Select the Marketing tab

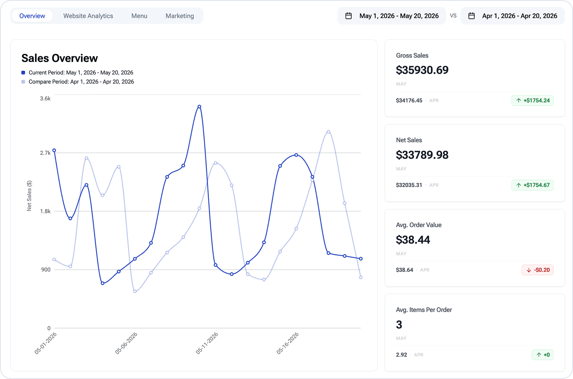pyautogui.click(x=180, y=16)
